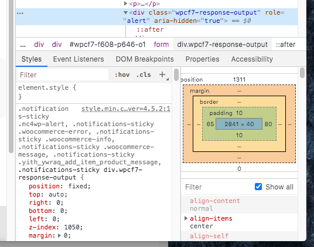
Task: Select the first div breadcrumb
Action: (39, 45)
